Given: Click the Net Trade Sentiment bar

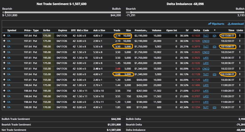Looking at the screenshot, I should (61, 12).
